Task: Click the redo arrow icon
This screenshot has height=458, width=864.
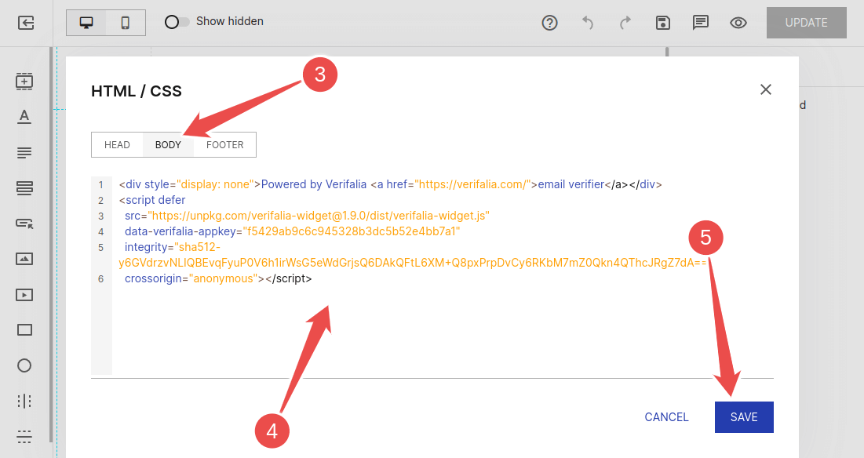Action: point(625,23)
